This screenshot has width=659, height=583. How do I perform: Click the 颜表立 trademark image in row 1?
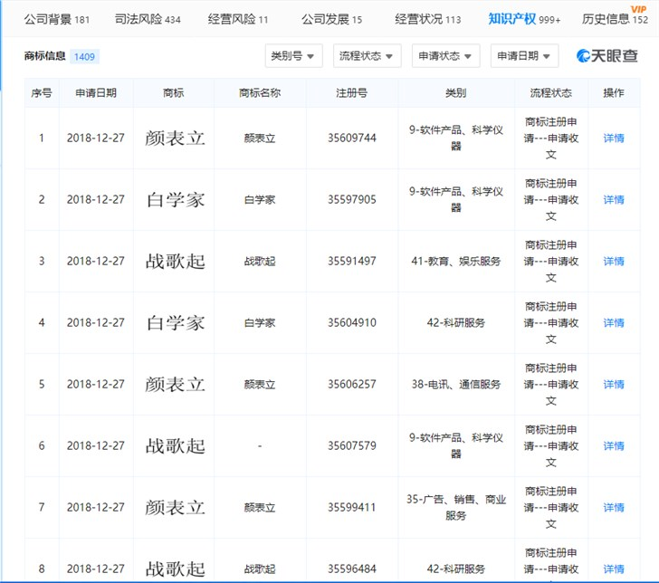[x=175, y=139]
